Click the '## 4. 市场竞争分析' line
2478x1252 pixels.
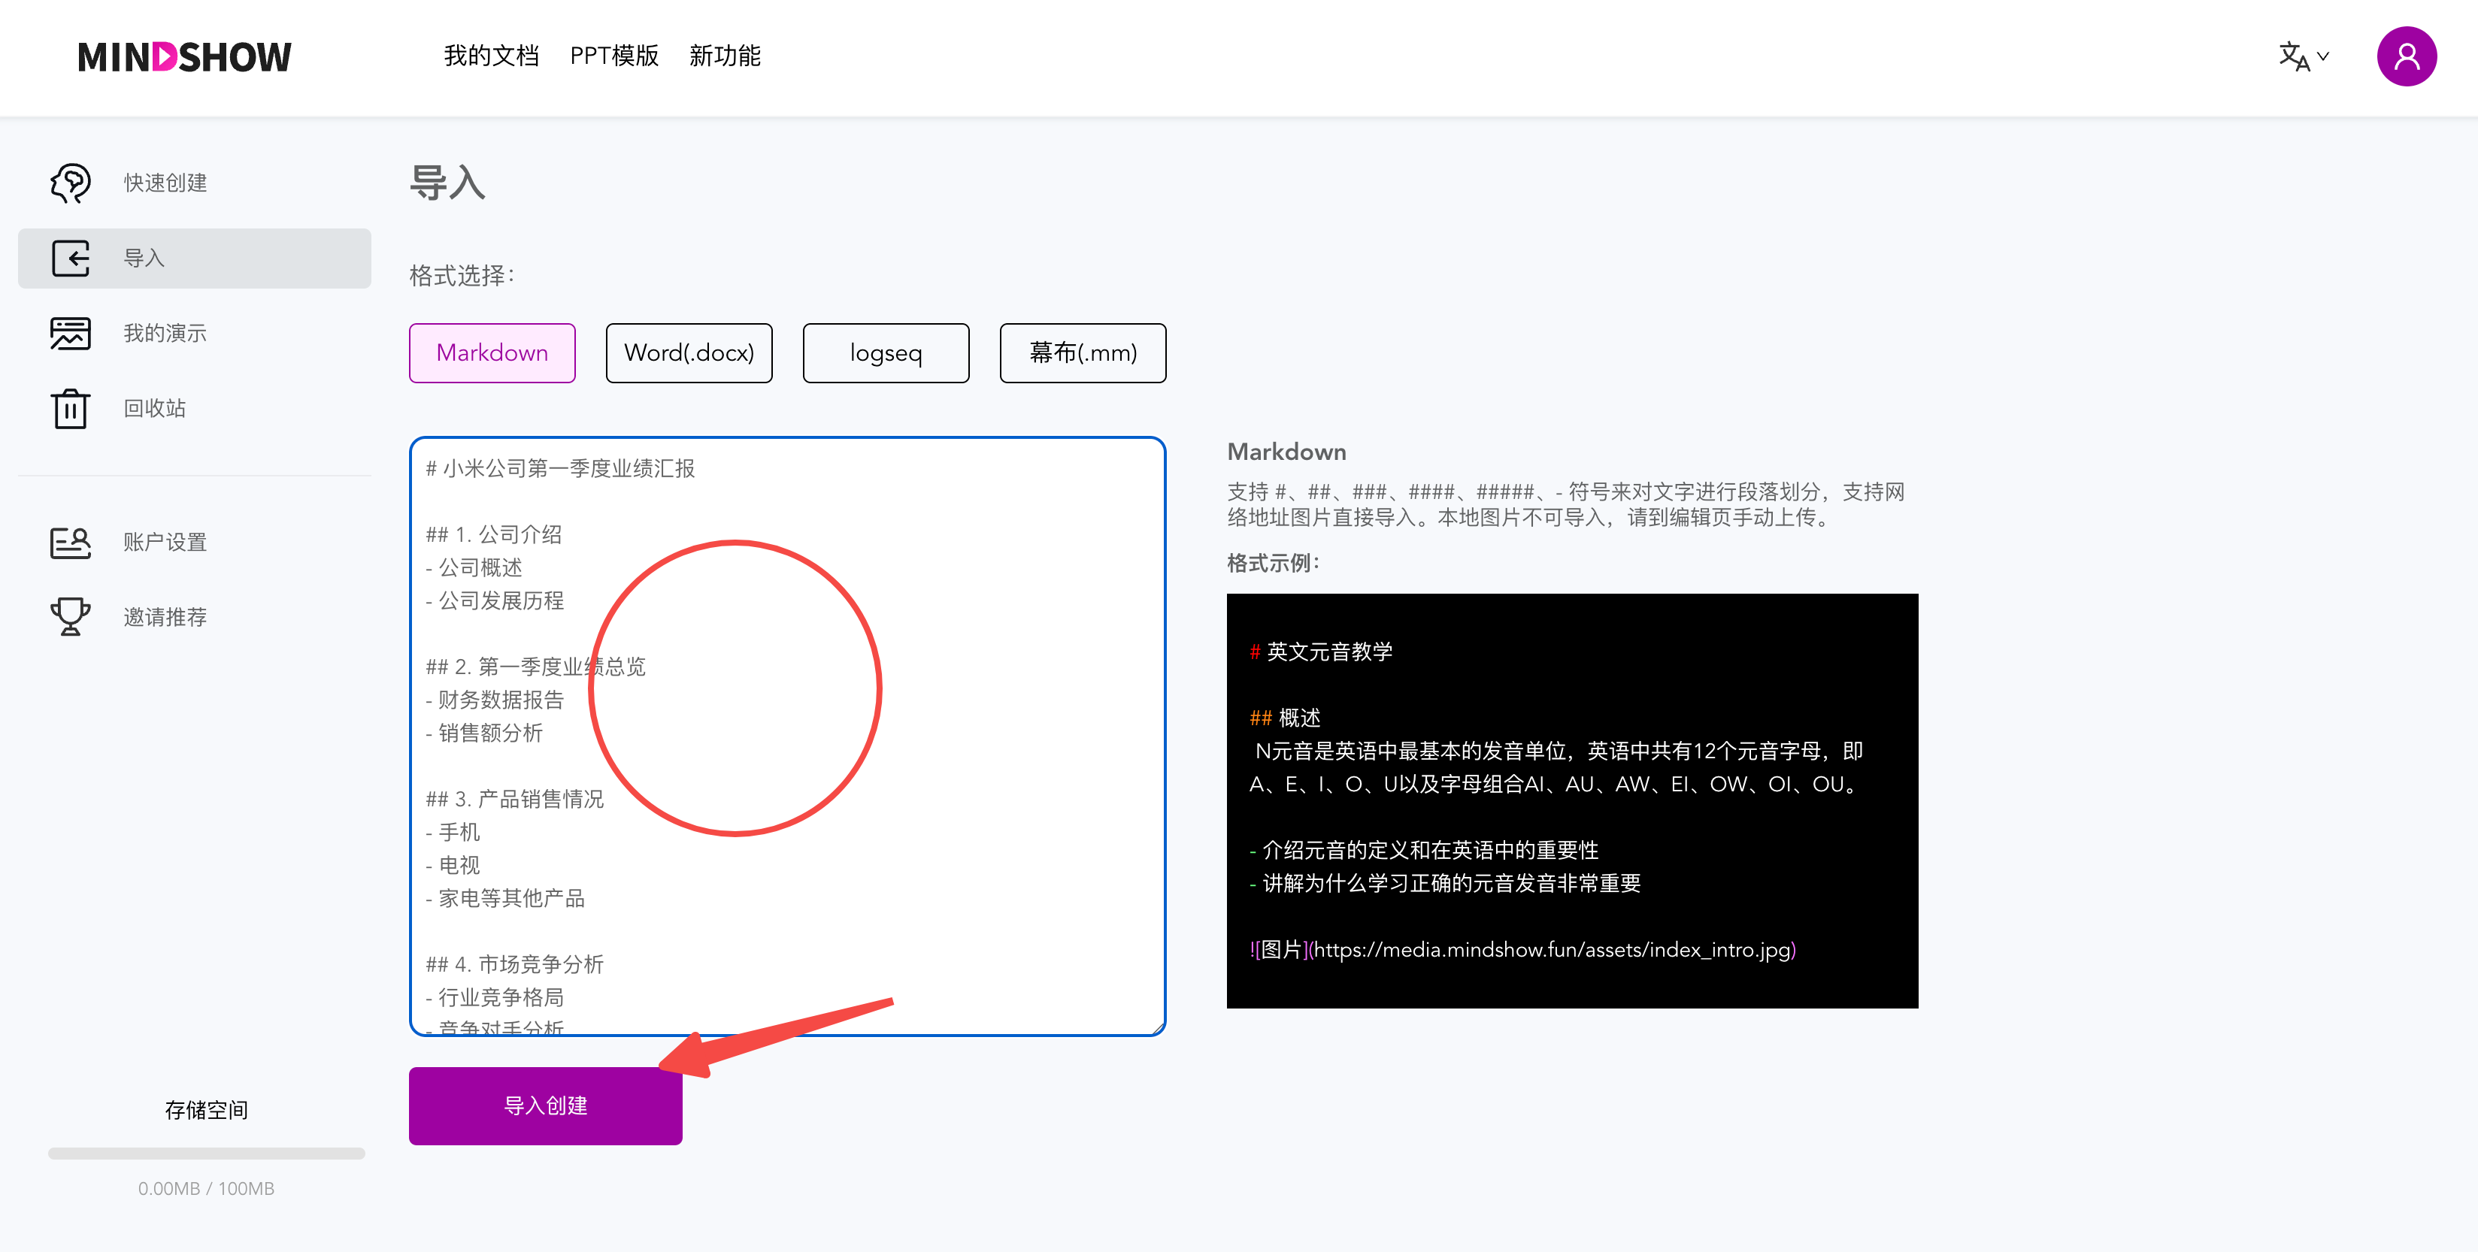[x=515, y=964]
